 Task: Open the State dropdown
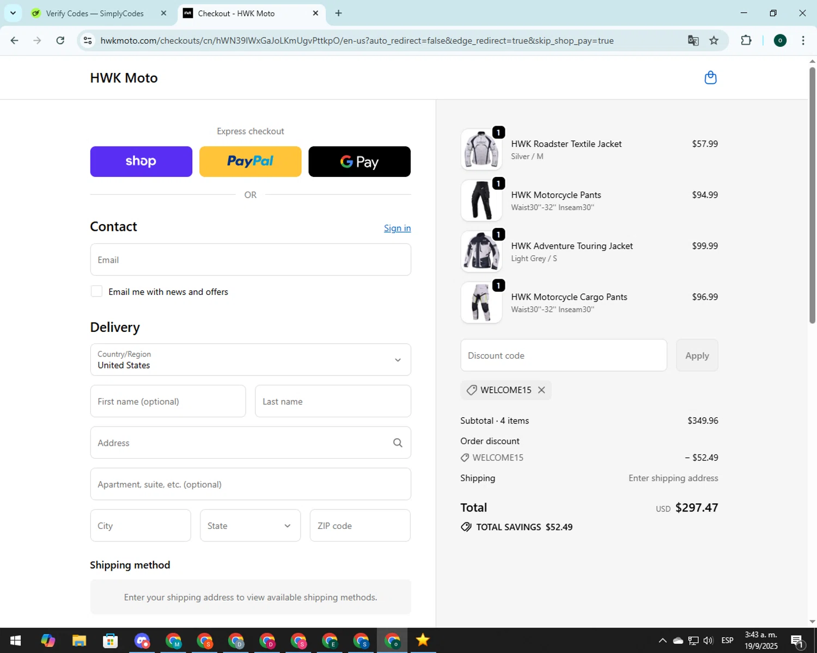250,526
